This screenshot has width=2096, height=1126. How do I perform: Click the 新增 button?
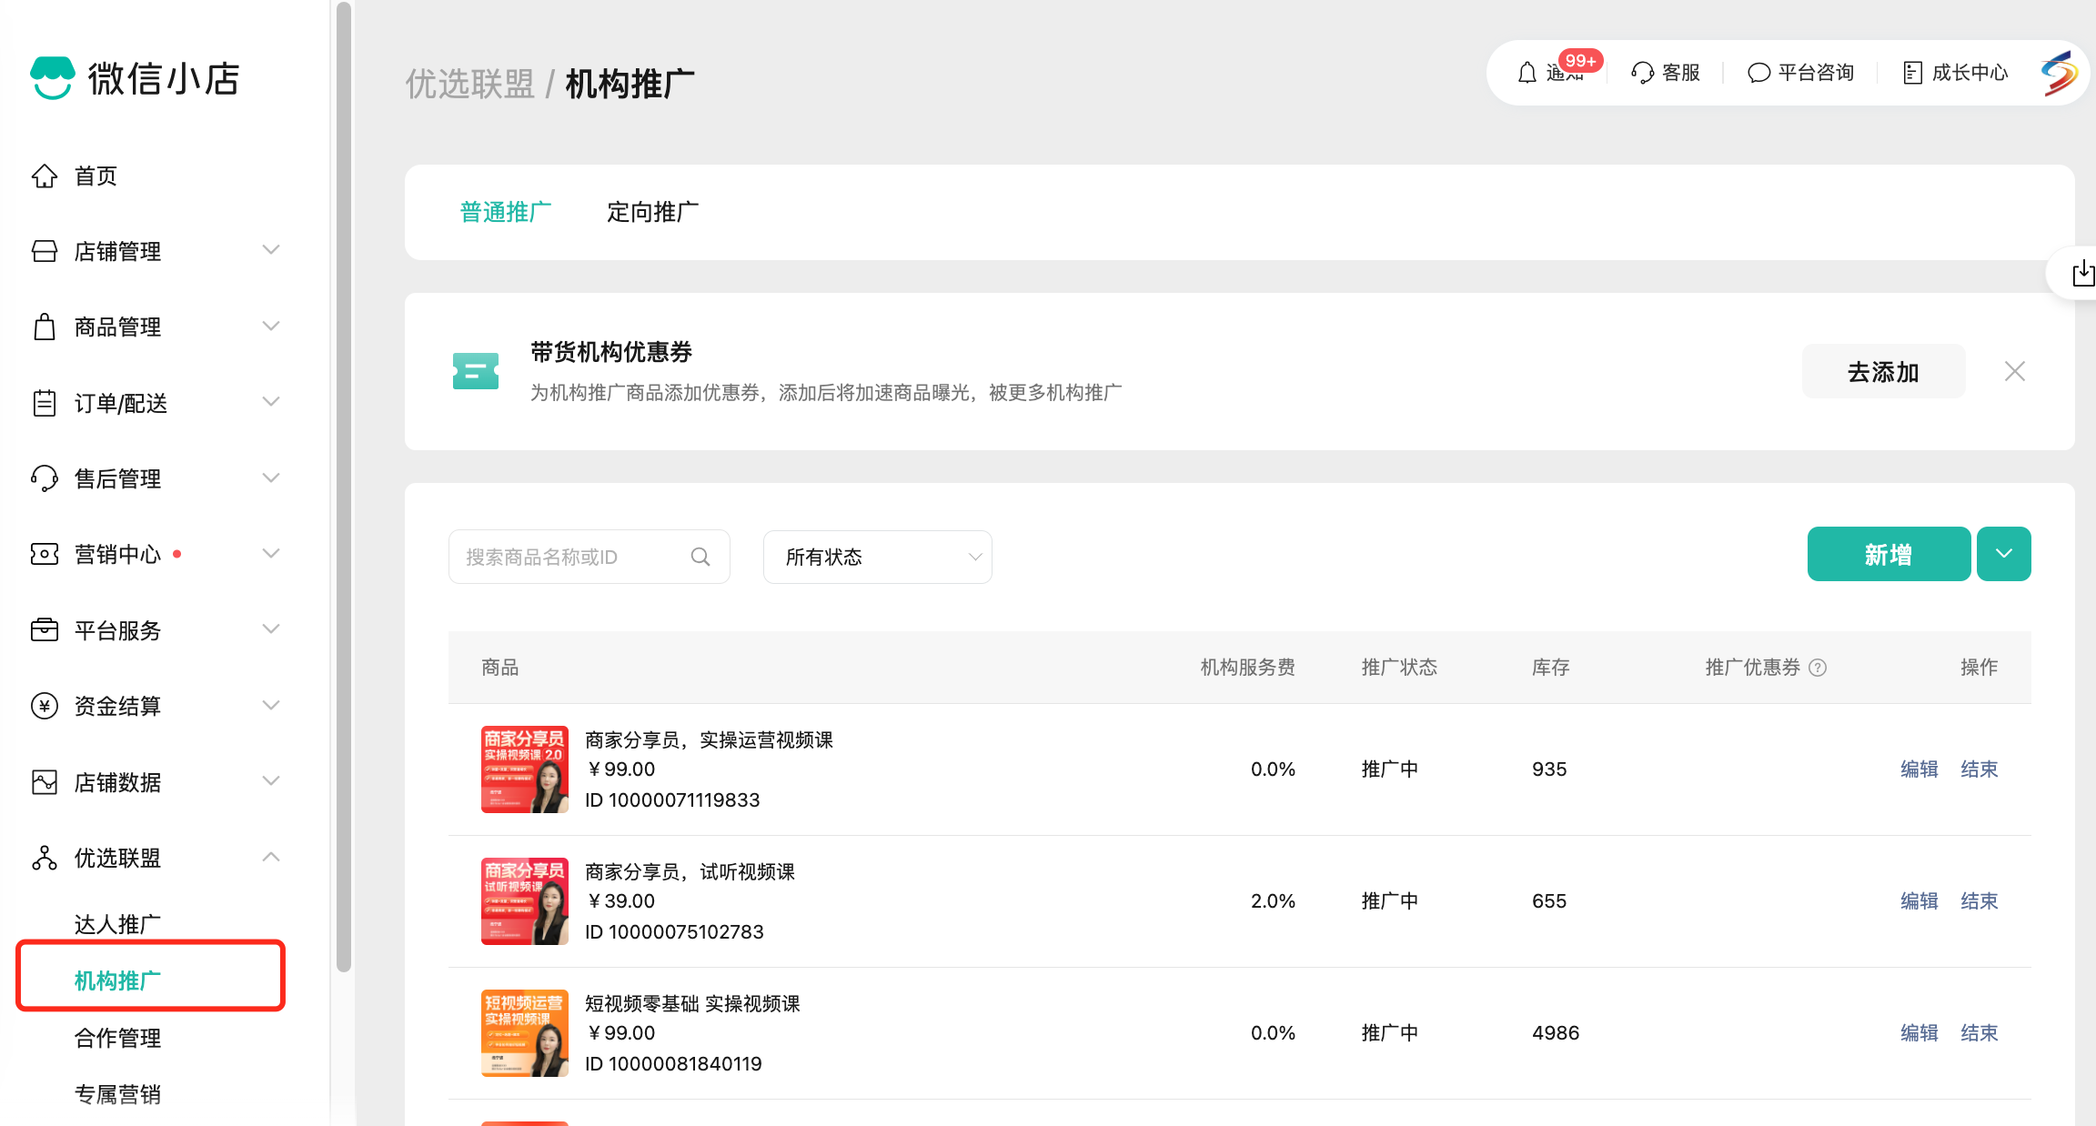pyautogui.click(x=1888, y=554)
